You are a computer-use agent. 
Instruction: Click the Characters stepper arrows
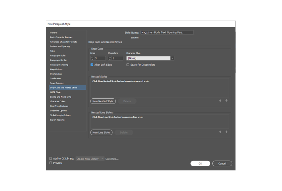(110, 58)
